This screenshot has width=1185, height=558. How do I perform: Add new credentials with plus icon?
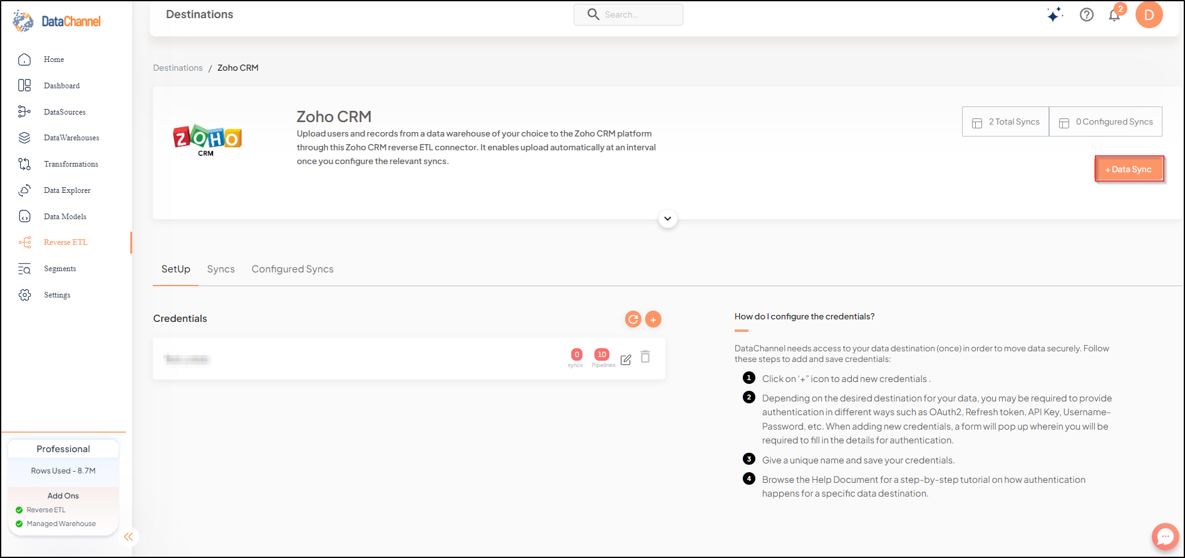[653, 319]
